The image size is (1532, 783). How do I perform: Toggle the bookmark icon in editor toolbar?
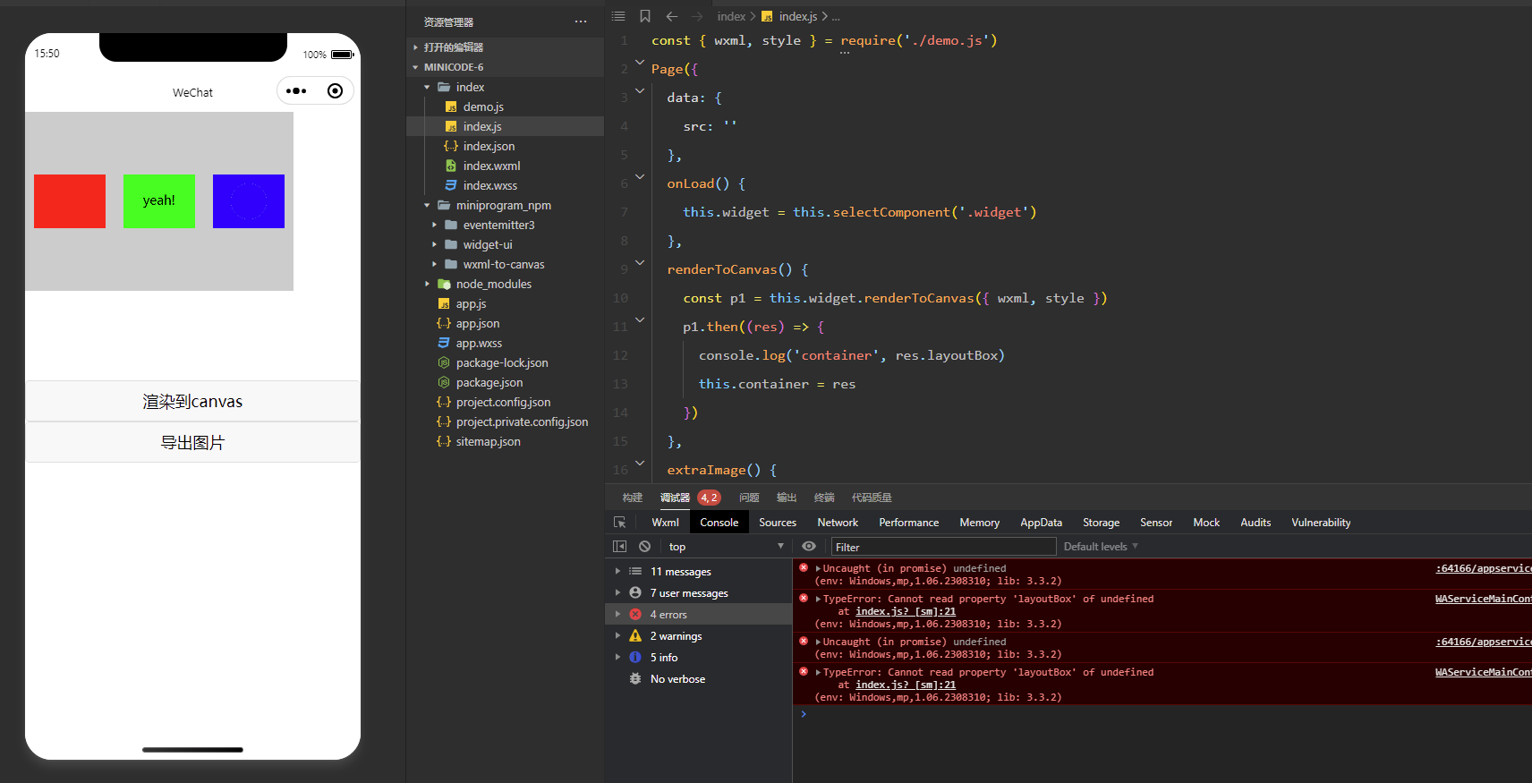tap(644, 16)
